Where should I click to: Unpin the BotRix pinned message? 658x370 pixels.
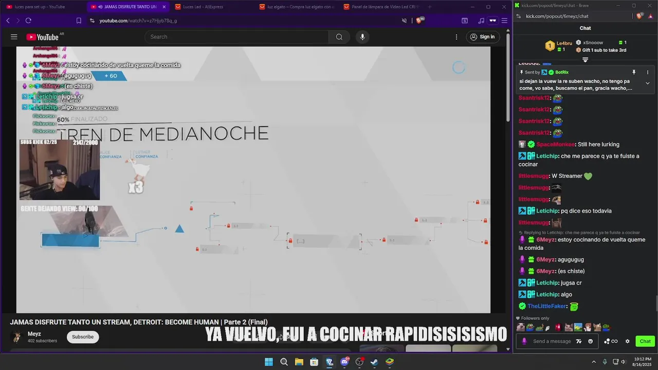(x=634, y=72)
